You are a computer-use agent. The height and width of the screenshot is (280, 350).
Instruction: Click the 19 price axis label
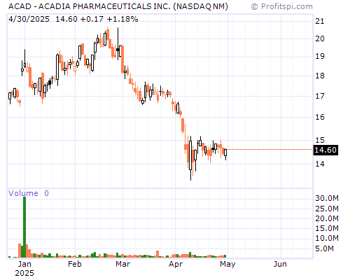320,56
